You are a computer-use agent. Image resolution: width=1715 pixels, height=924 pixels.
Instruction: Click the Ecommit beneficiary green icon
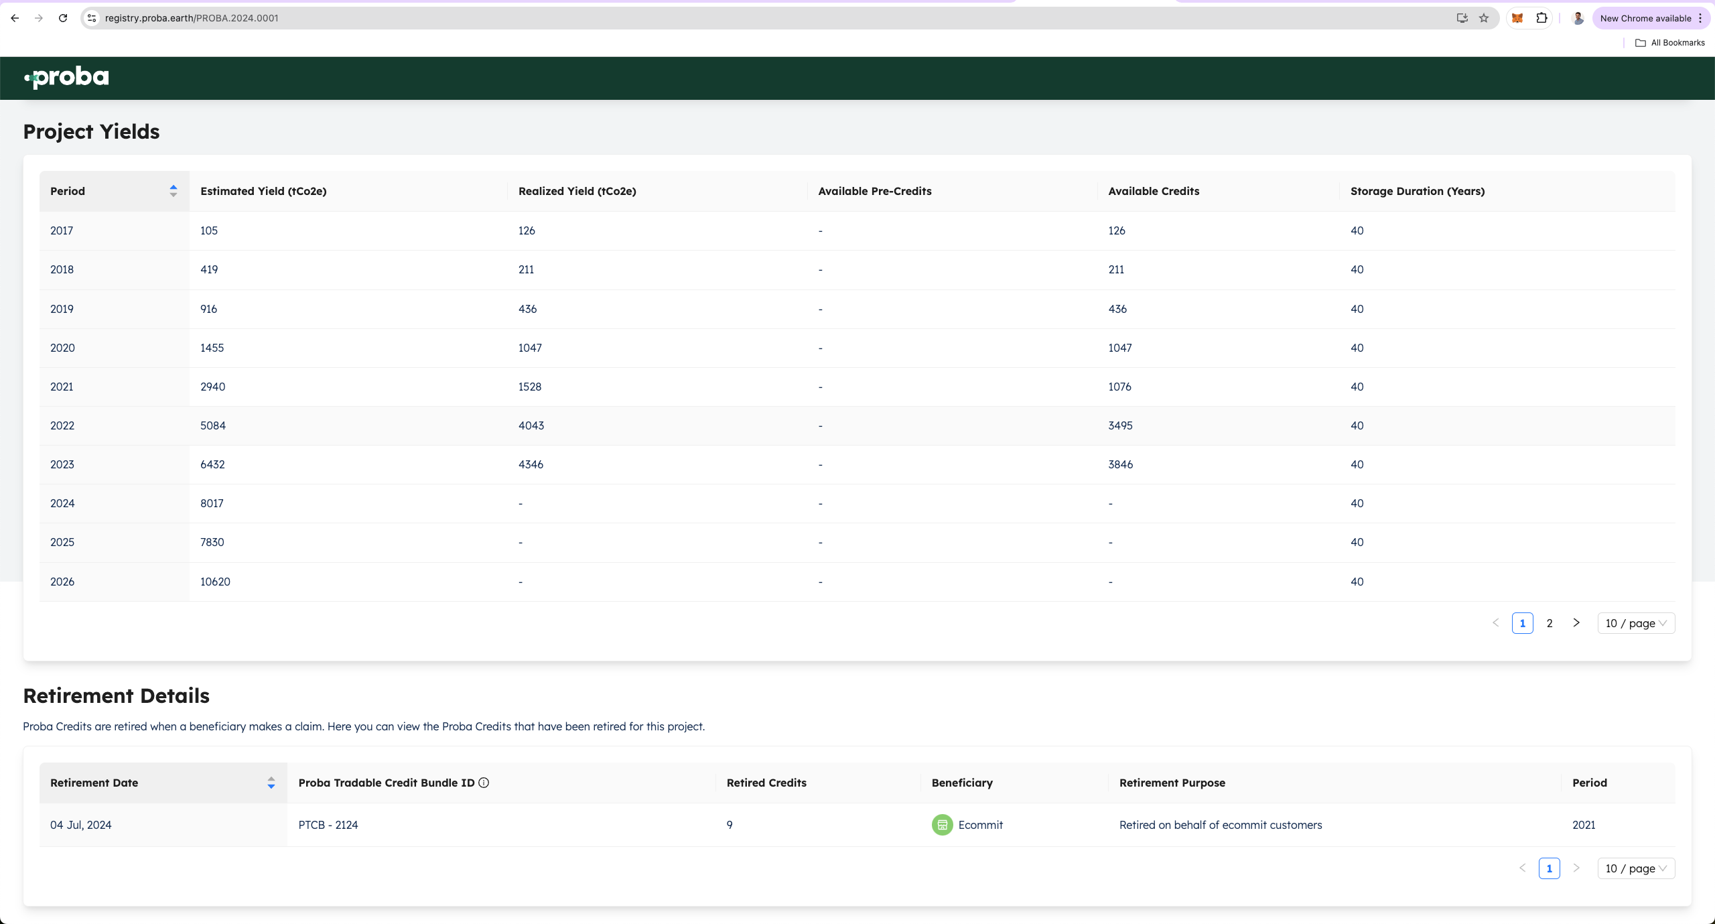coord(942,825)
